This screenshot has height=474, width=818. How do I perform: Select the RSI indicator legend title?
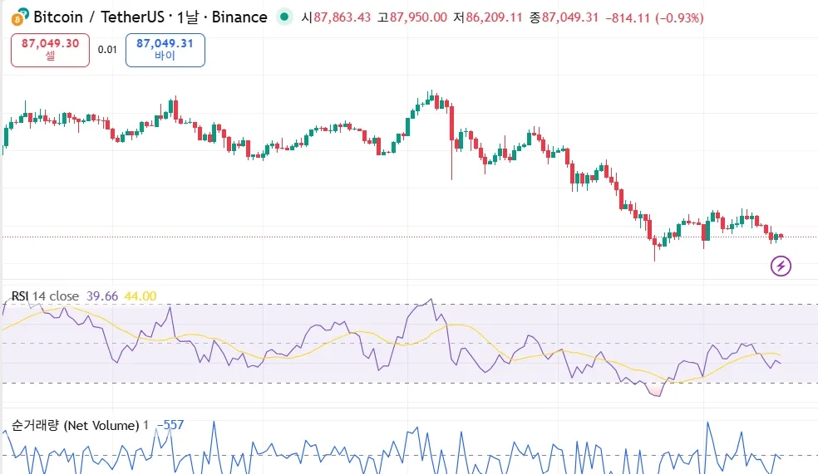click(19, 296)
